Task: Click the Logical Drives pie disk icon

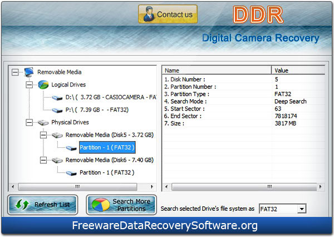Action: click(x=43, y=85)
